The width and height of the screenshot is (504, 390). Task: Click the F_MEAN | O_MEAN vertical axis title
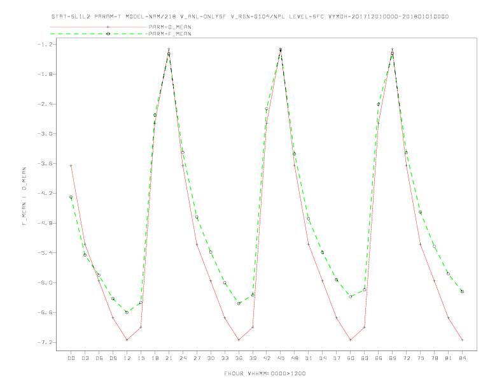pyautogui.click(x=24, y=196)
